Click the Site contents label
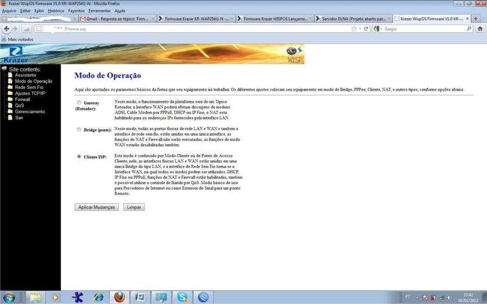This screenshot has width=487, height=304. pyautogui.click(x=24, y=69)
